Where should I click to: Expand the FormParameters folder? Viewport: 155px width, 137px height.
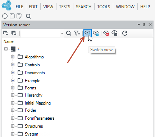(13, 118)
